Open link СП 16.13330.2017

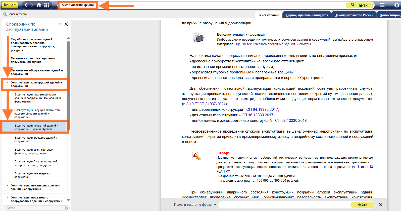(x=257, y=115)
